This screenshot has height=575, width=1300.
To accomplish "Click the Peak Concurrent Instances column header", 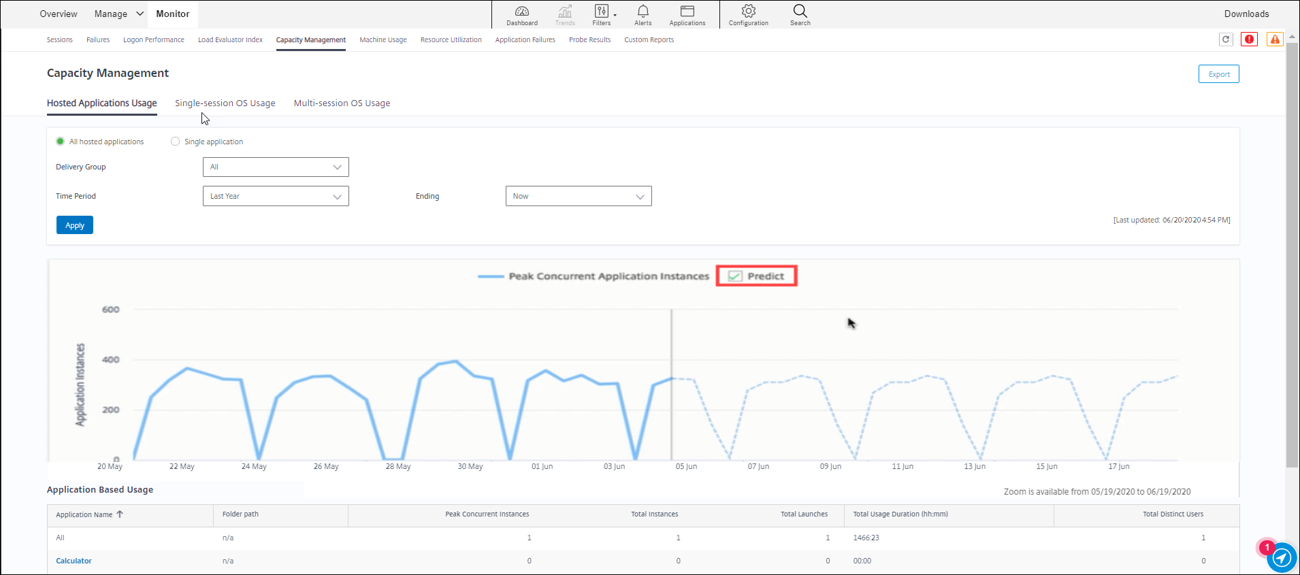I will (487, 514).
